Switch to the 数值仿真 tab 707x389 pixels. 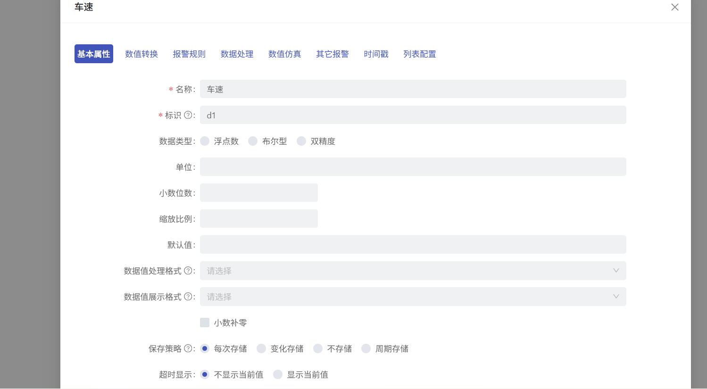[284, 54]
